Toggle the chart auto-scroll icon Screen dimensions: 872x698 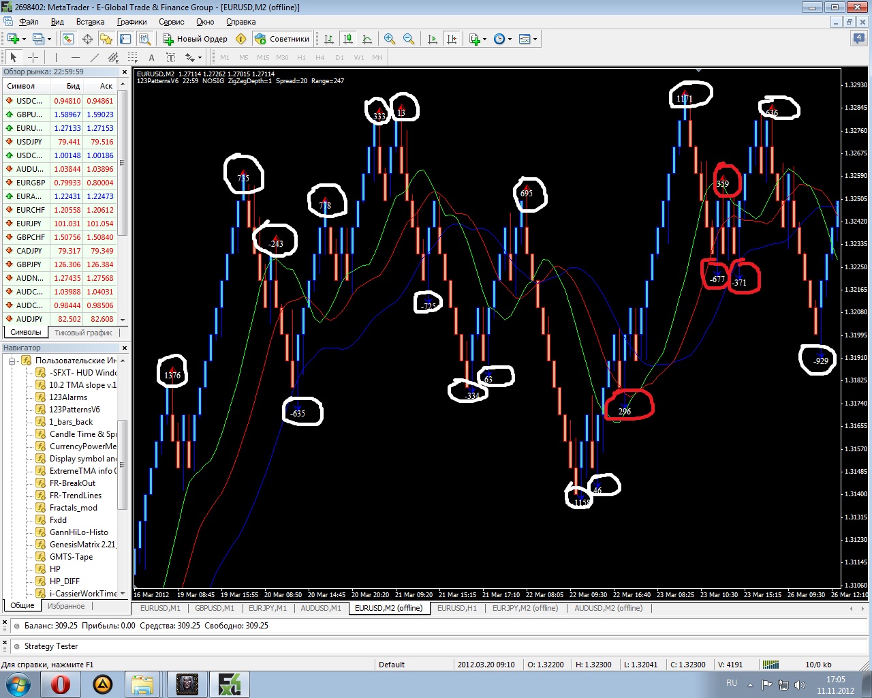pos(433,39)
